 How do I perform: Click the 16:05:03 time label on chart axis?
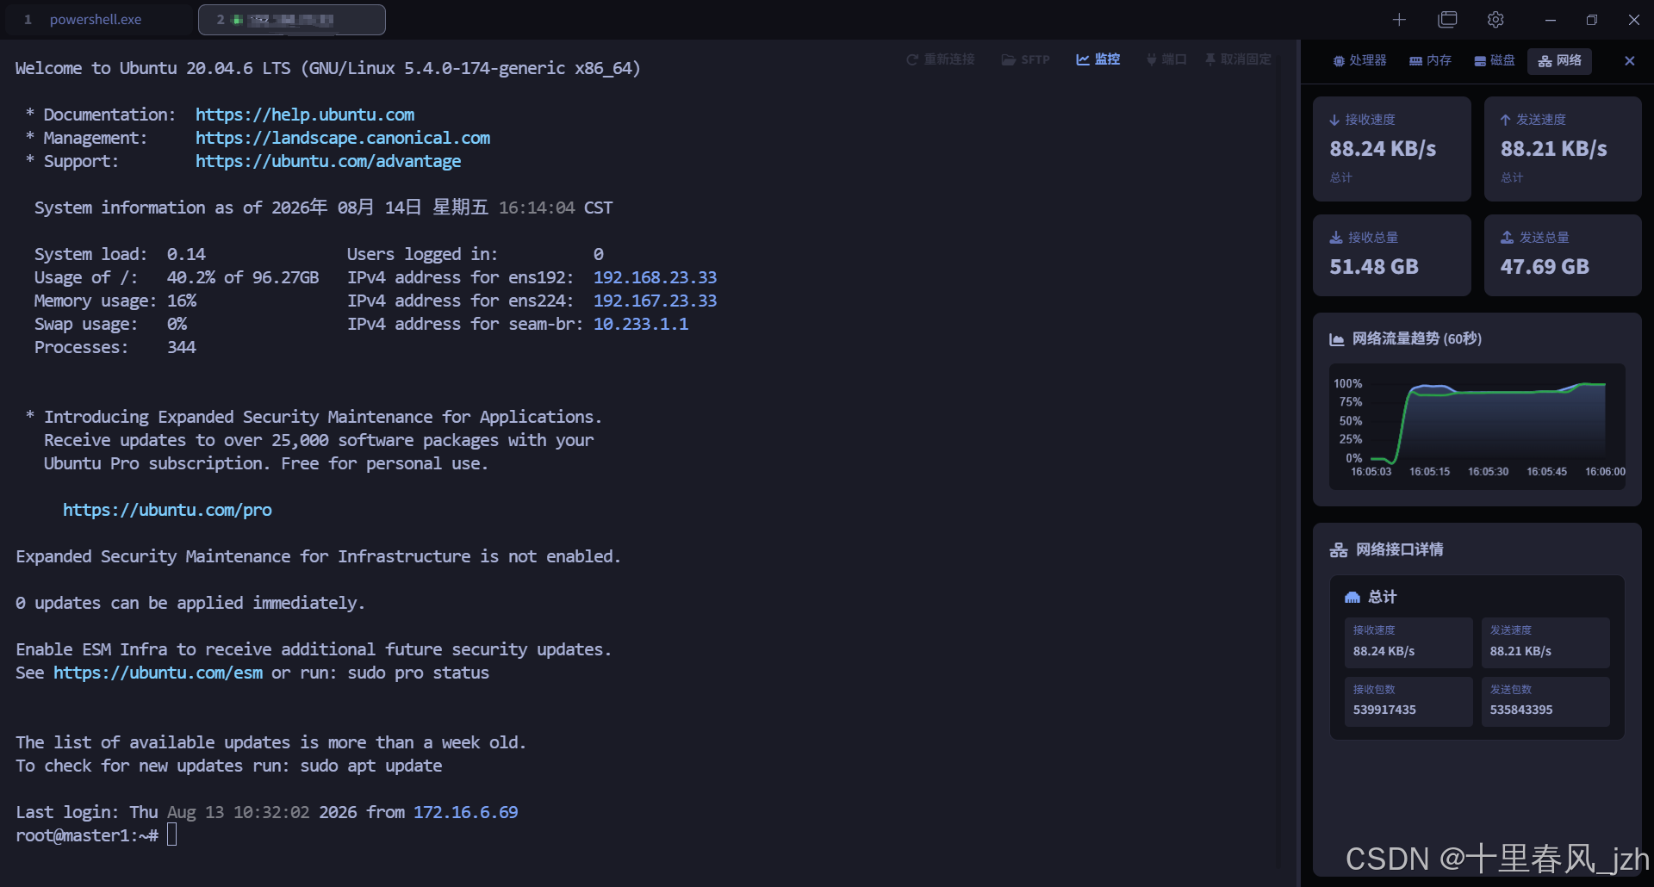point(1371,472)
